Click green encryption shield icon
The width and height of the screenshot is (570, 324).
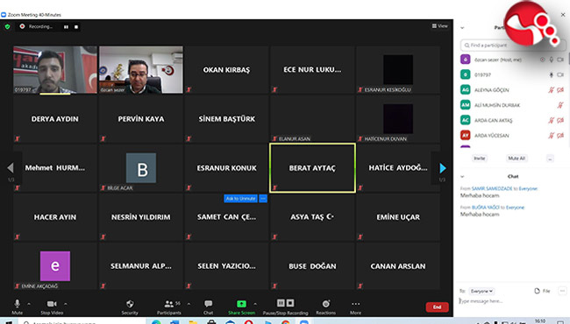tap(7, 26)
